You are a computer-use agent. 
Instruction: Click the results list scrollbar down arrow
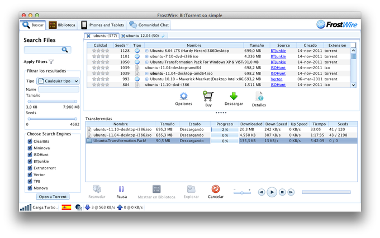point(353,85)
